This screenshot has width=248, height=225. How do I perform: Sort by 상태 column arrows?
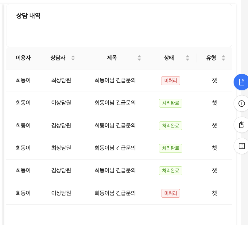(x=188, y=58)
